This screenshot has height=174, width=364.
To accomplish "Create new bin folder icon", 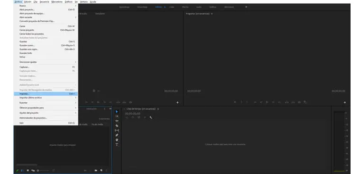I will (x=96, y=171).
